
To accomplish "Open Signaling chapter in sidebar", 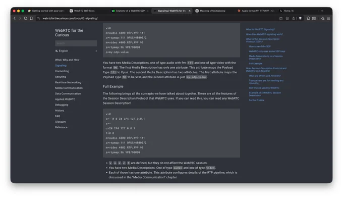I will click(x=61, y=66).
